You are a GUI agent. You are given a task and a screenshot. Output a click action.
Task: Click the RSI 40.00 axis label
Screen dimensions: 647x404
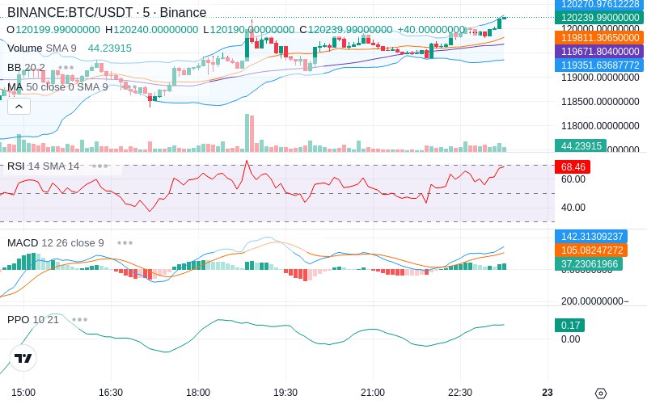pos(573,208)
